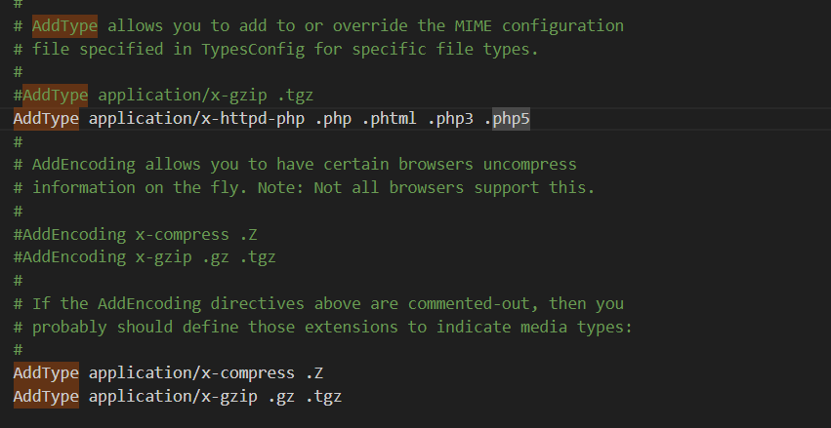Click the .gz extension on the last line

(x=281, y=397)
